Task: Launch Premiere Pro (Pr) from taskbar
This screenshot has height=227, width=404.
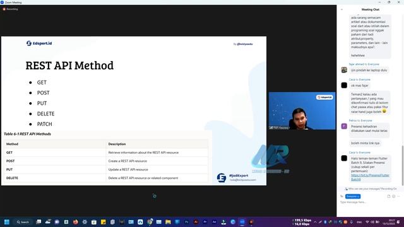Action: [205, 222]
